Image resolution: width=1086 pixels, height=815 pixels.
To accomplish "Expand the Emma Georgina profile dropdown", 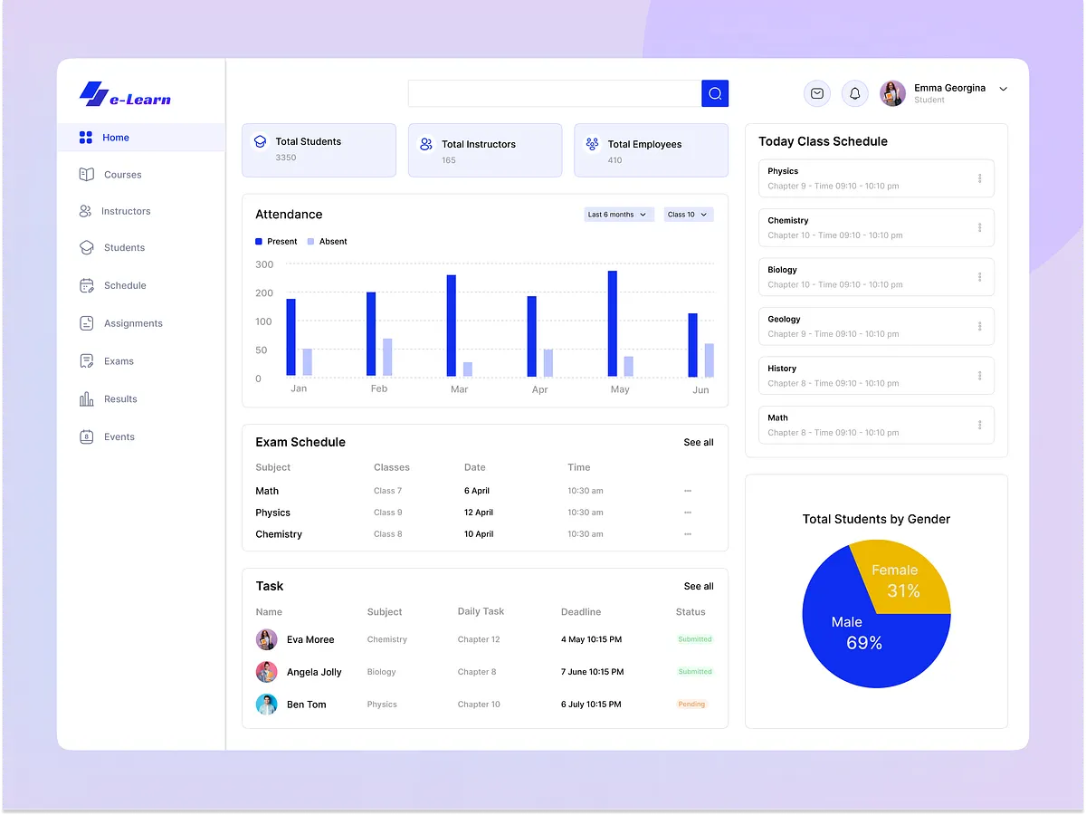I will pyautogui.click(x=1003, y=89).
